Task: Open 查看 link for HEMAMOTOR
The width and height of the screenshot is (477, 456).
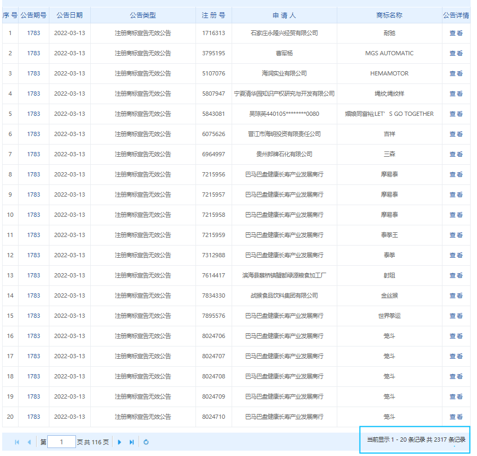Action: point(456,73)
